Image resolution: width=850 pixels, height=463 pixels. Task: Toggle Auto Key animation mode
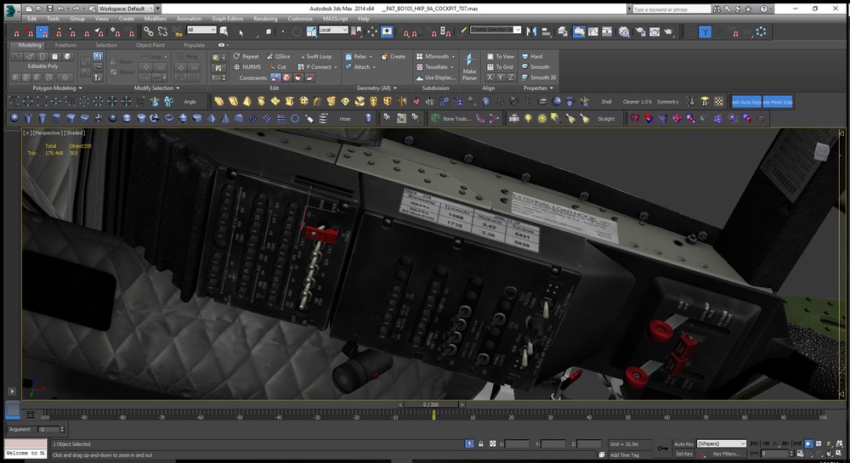point(683,444)
